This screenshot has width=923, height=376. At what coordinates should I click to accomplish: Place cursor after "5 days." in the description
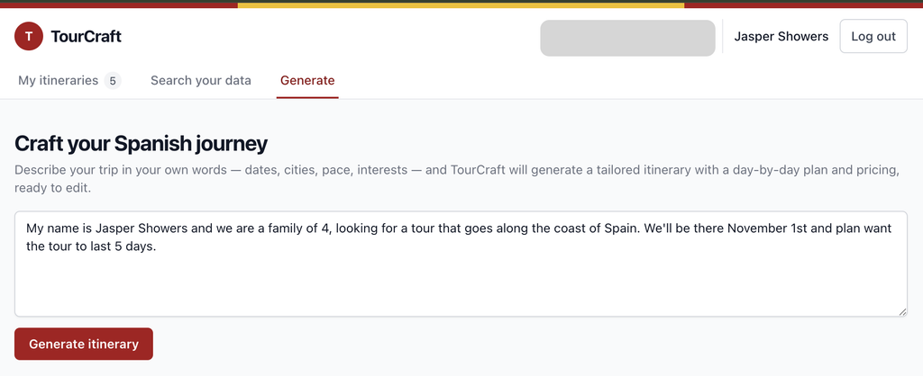(157, 246)
